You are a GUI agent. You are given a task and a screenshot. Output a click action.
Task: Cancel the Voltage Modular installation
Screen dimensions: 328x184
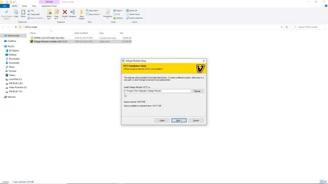click(x=196, y=121)
